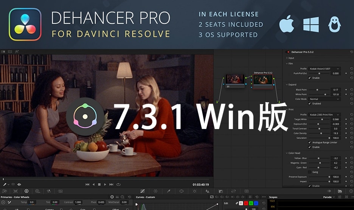The width and height of the screenshot is (354, 210).
Task: Expand the Input section
Action: [x=287, y=58]
